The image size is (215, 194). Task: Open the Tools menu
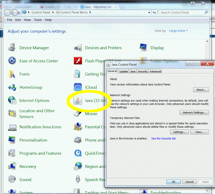[38, 20]
